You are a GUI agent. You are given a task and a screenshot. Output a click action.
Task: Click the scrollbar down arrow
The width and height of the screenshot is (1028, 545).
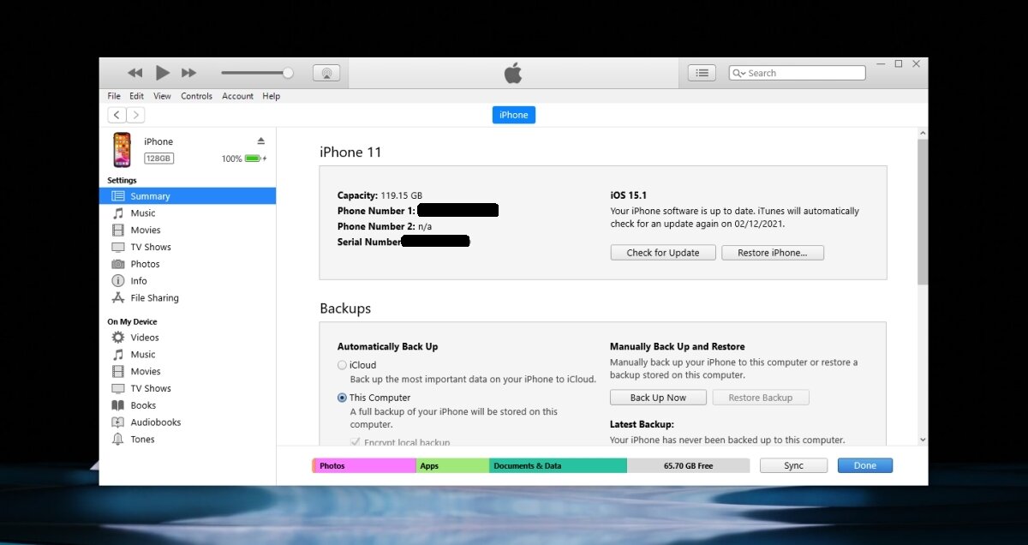(923, 440)
